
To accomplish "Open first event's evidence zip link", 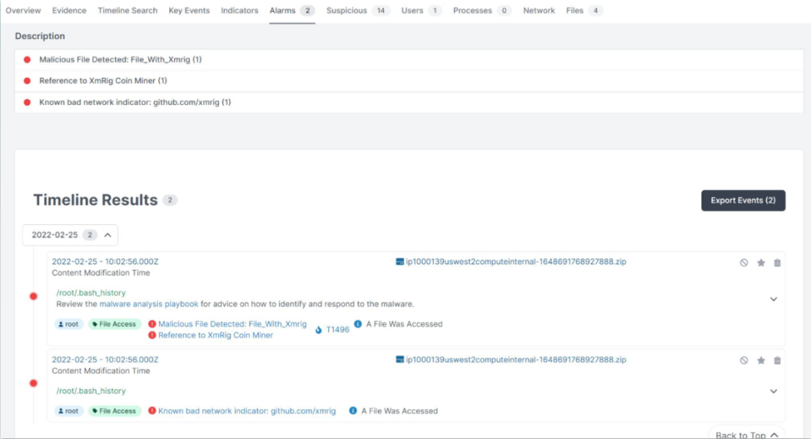I will 516,262.
